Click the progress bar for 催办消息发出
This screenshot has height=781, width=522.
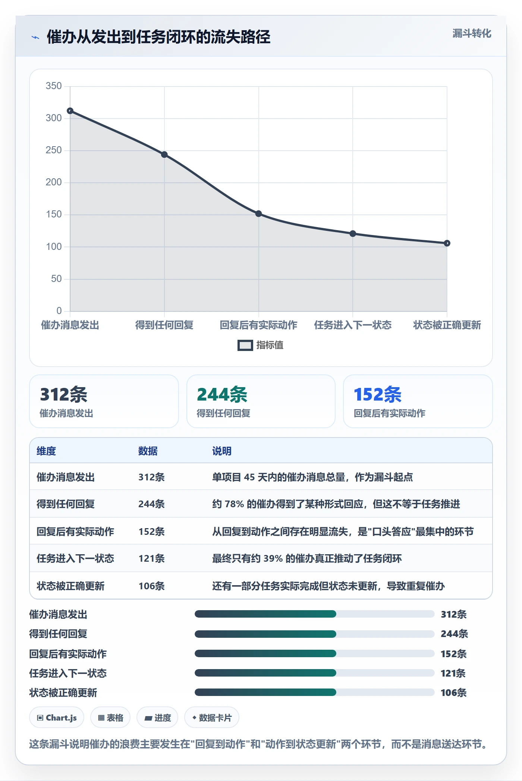[314, 614]
